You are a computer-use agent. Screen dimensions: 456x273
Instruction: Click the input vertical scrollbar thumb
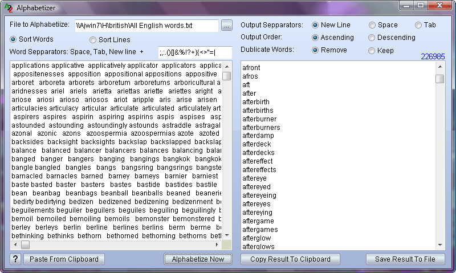(227, 76)
